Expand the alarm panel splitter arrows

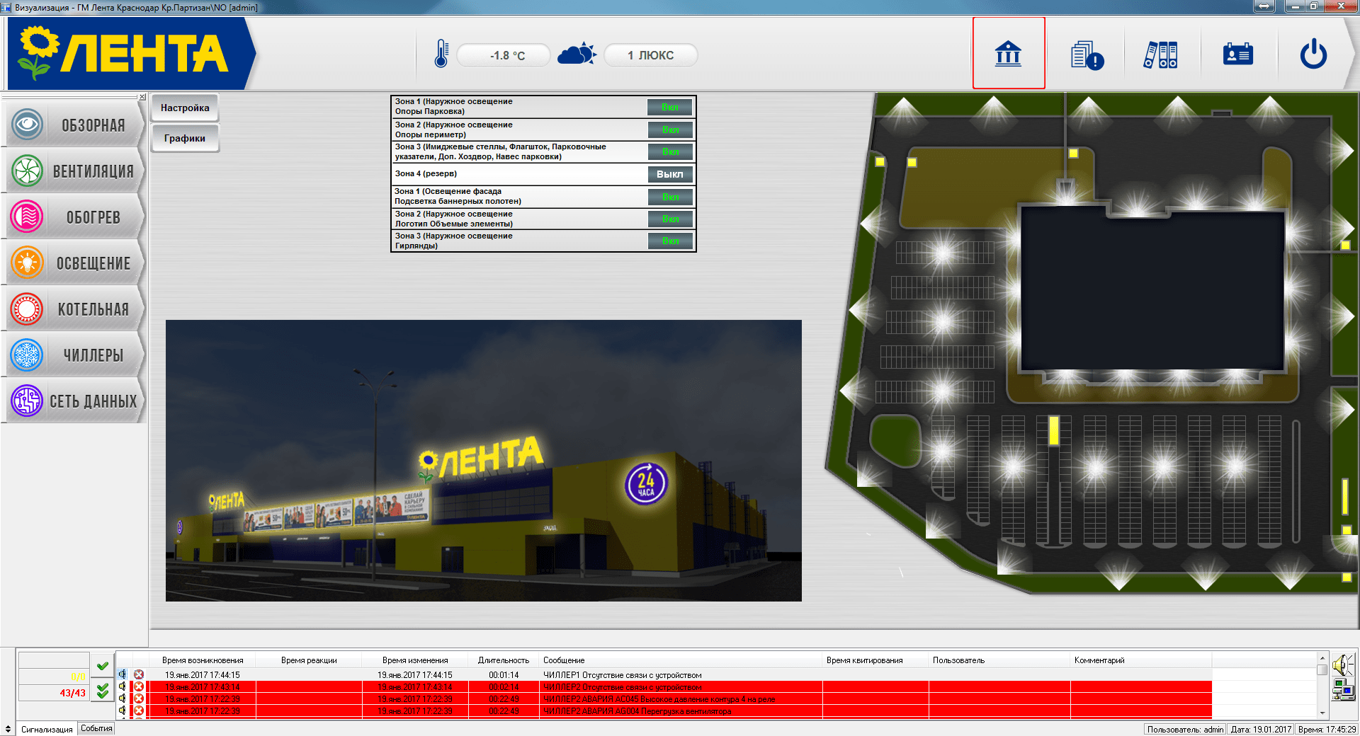click(x=8, y=729)
